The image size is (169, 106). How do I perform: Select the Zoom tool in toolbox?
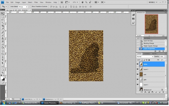(x=3, y=73)
